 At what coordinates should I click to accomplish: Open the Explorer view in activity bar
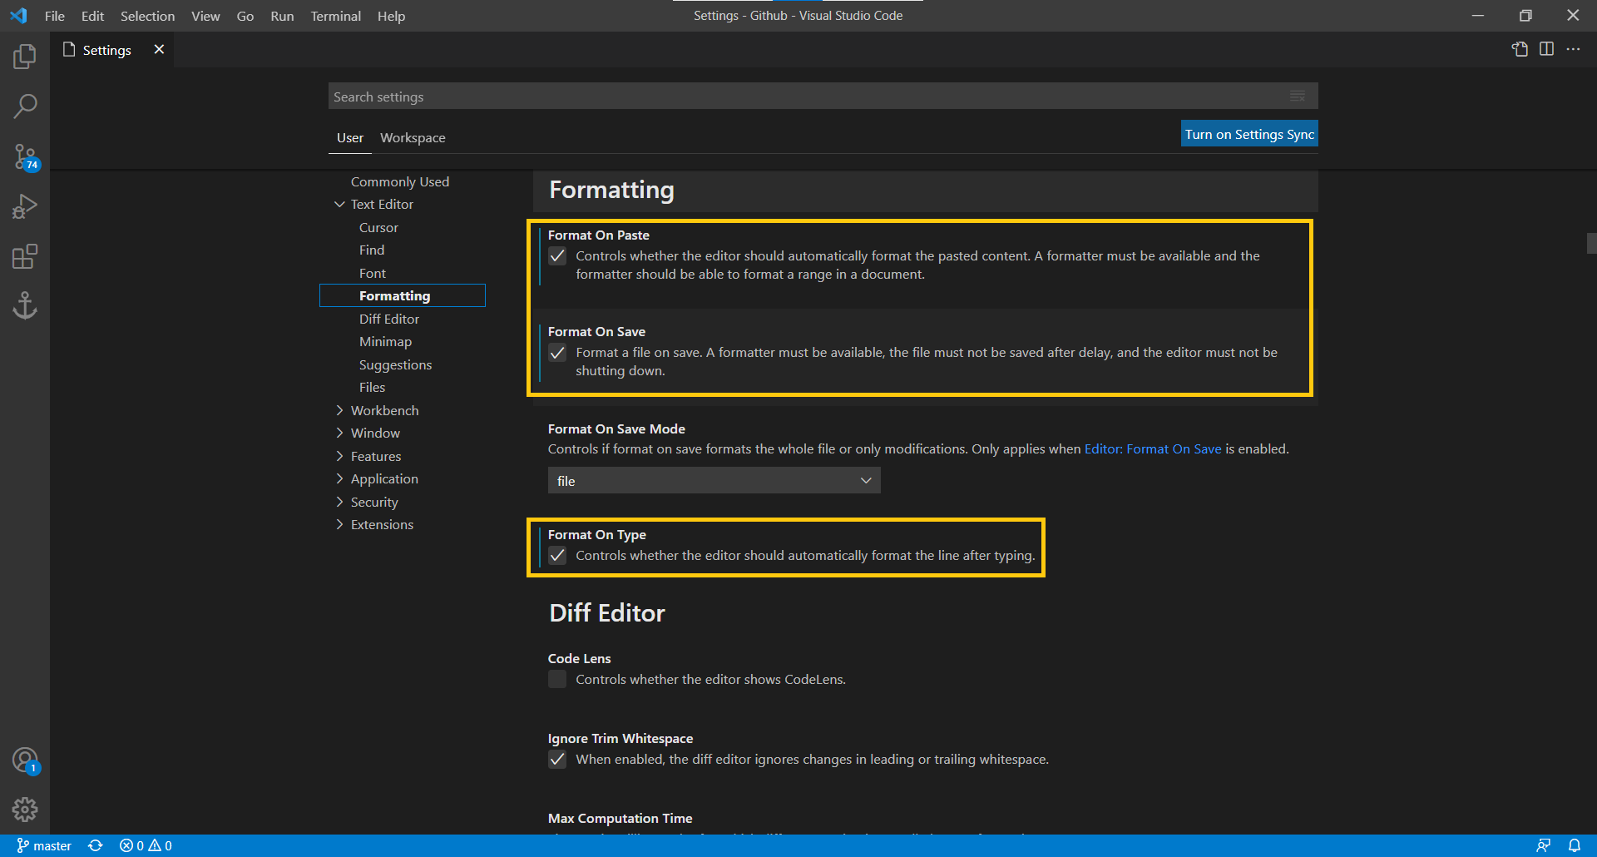25,57
